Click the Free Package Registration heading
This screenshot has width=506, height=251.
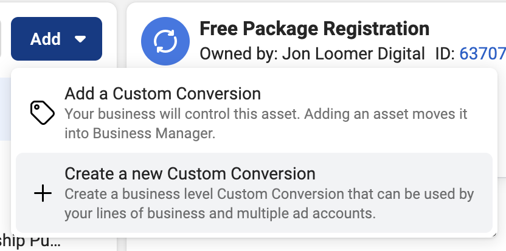pos(314,28)
